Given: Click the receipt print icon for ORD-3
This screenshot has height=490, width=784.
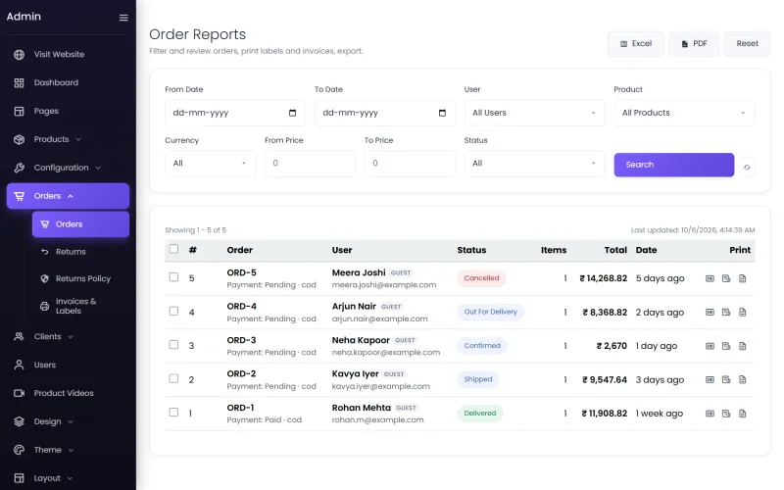Looking at the screenshot, I should click(x=726, y=346).
